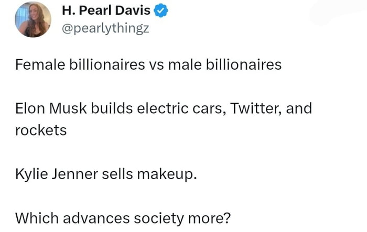The width and height of the screenshot is (367, 232).
Task: Click "male billionaires" ending the first line
Action: point(224,65)
